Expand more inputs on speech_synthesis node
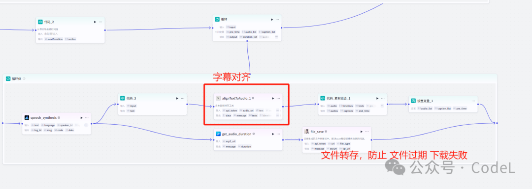The width and height of the screenshot is (532, 189). (x=86, y=125)
